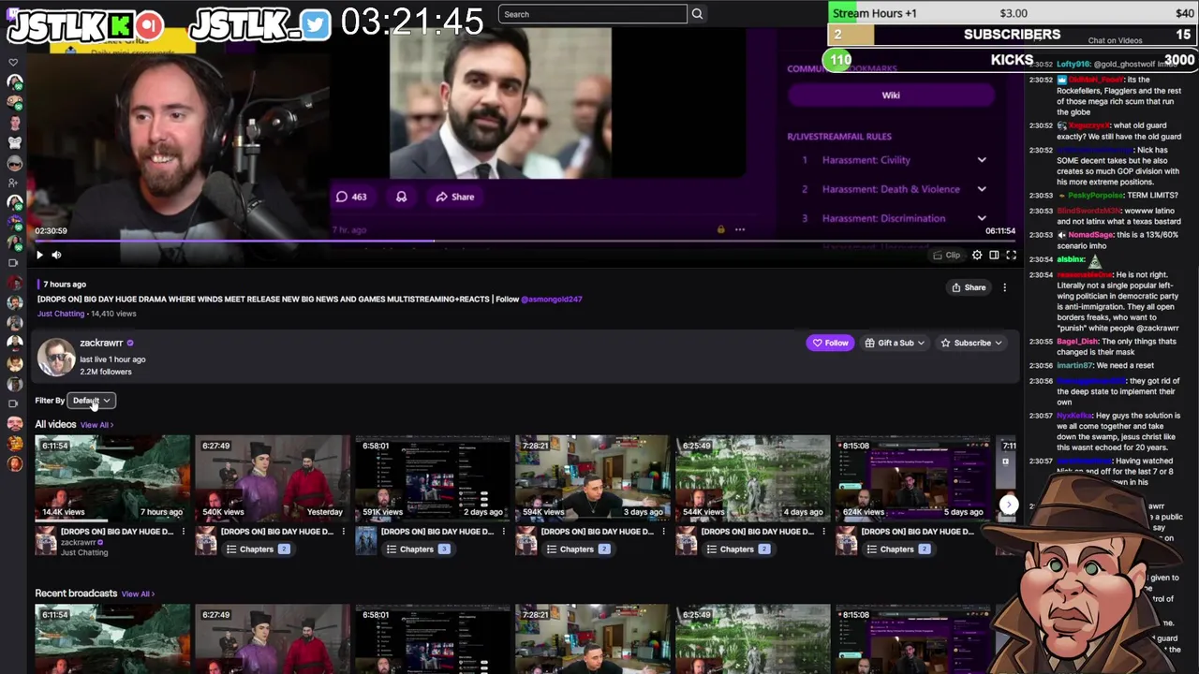Enter fullscreen via the player corner icon

(1011, 255)
